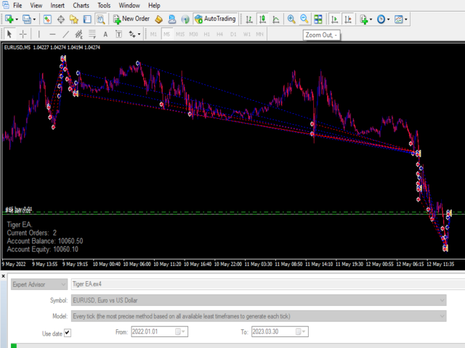Viewport: 465px width, 348px height.
Task: Toggle the AutoTrading button
Action: tap(214, 19)
